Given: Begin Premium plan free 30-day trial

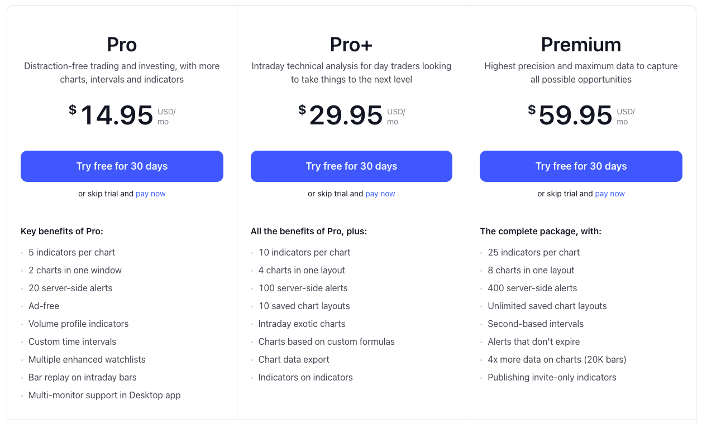Looking at the screenshot, I should point(581,166).
